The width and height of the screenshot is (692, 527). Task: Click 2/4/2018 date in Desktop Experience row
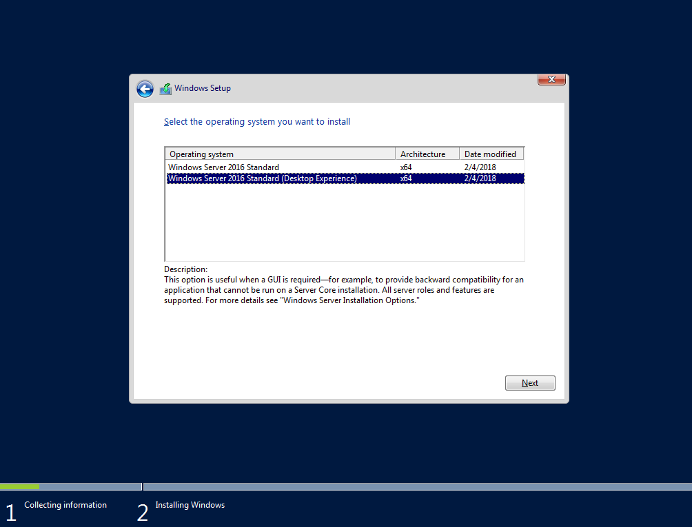click(480, 178)
